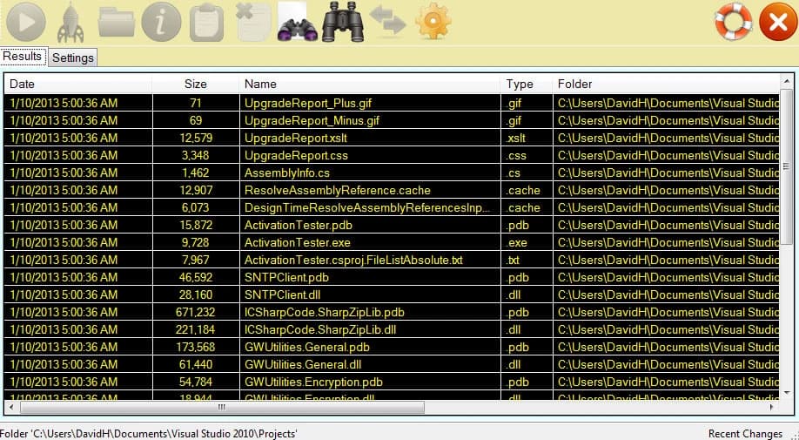Click the size value 671,232

click(196, 312)
